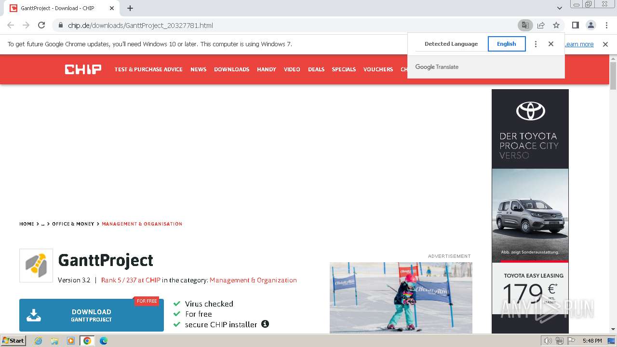
Task: Click the info icon beside secure CHIP installer
Action: (x=265, y=324)
